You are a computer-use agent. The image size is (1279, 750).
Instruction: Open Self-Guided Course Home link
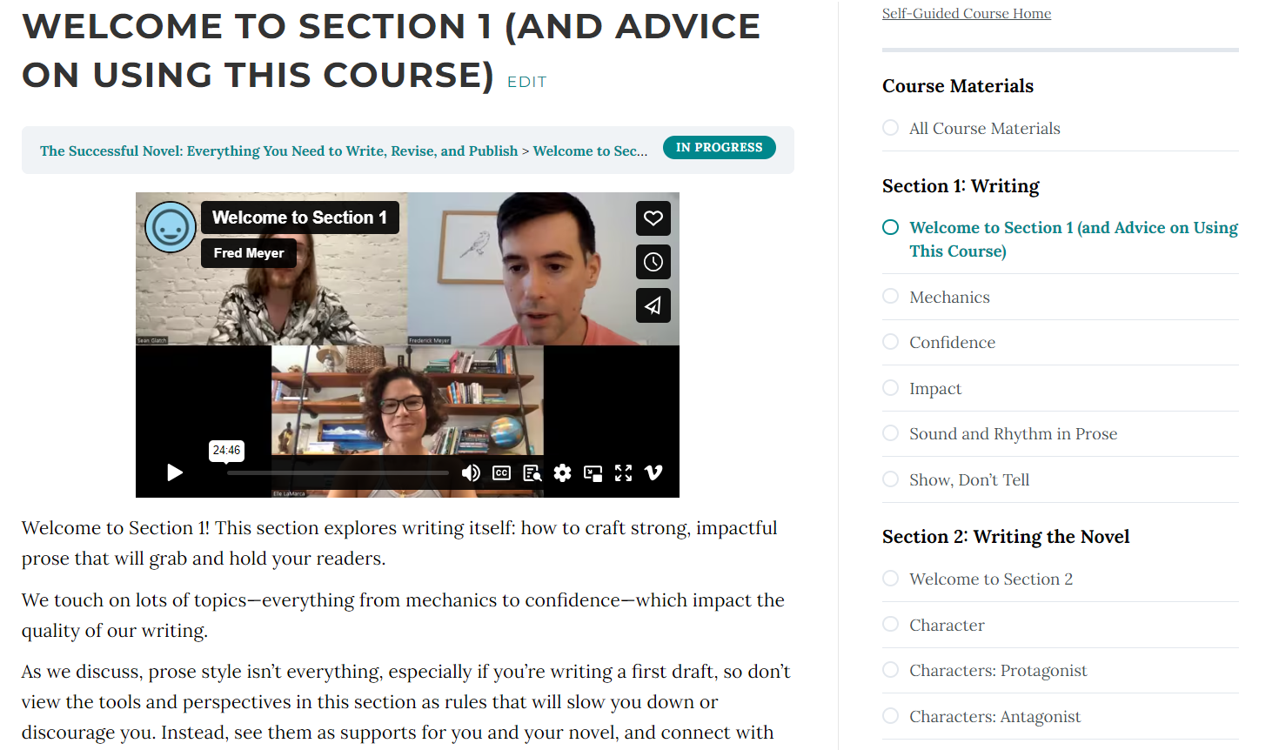point(967,13)
